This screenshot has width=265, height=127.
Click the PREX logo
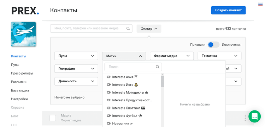click(25, 11)
